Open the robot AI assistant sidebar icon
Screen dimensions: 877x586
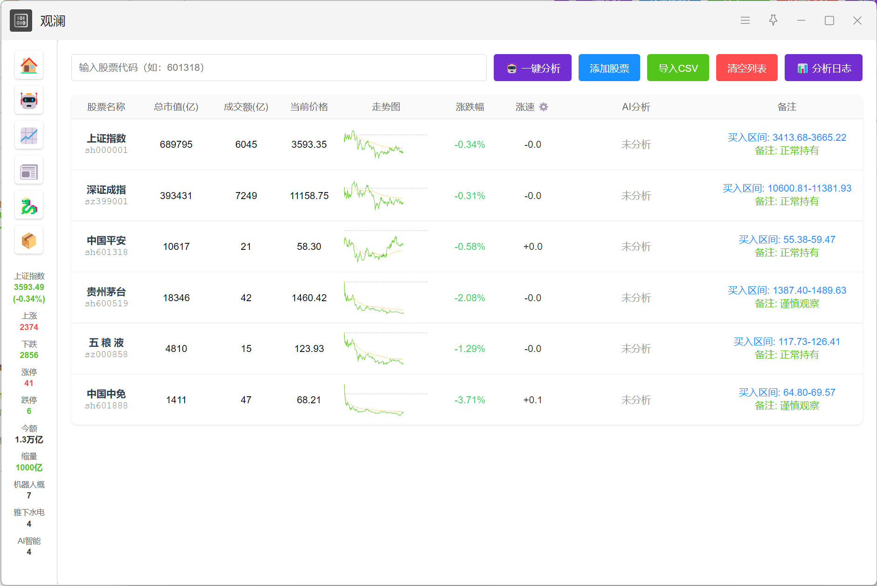click(x=29, y=100)
